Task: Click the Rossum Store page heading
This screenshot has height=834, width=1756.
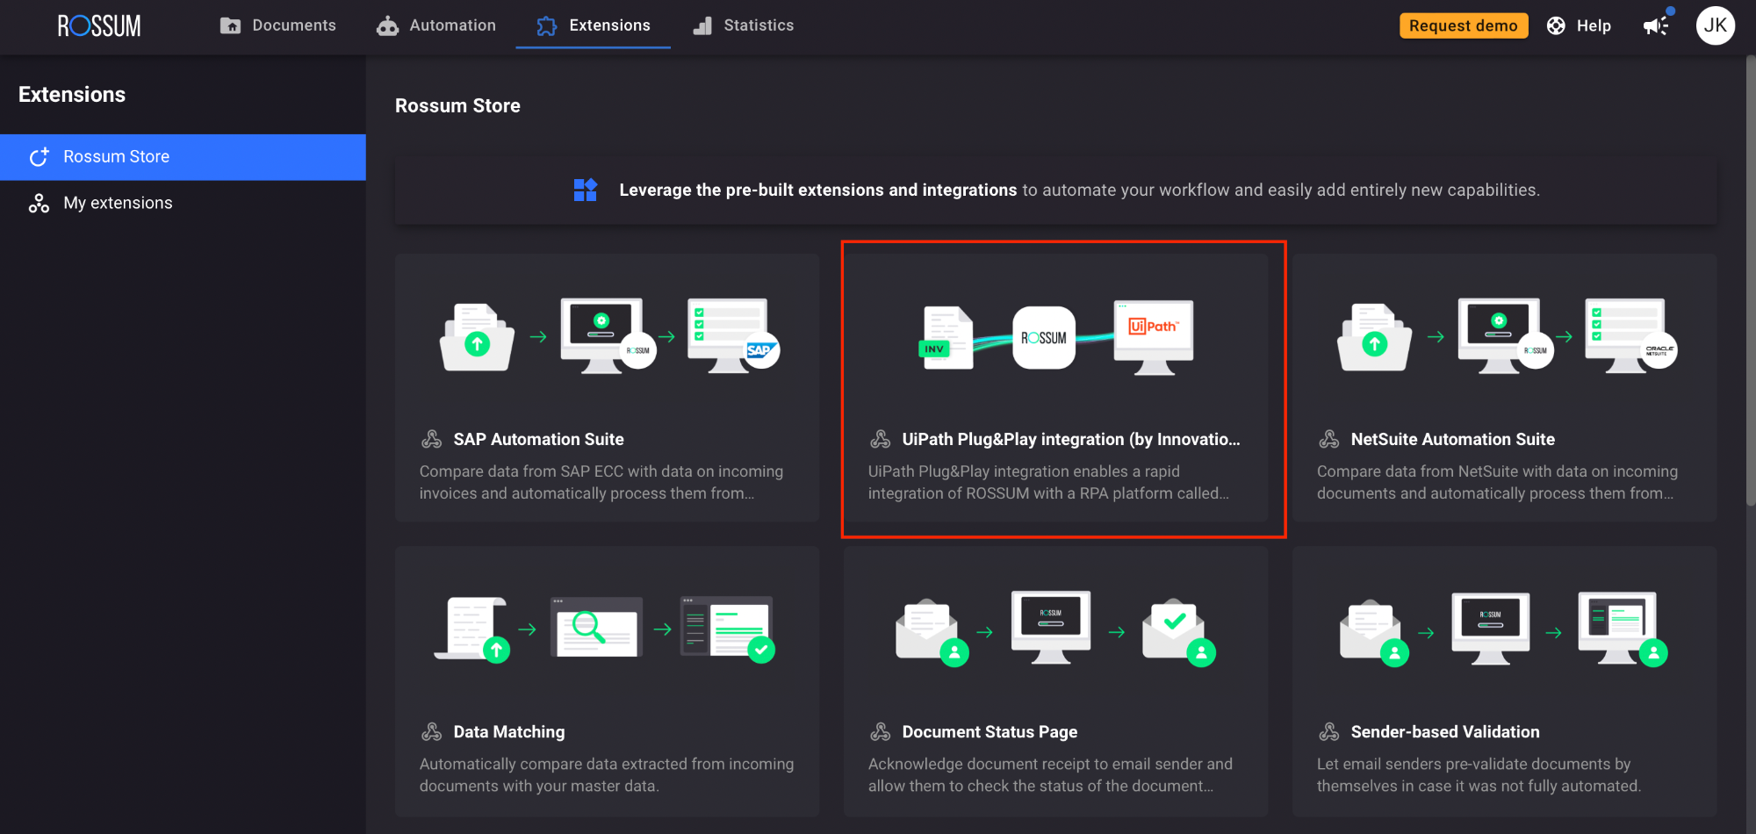Action: (457, 105)
